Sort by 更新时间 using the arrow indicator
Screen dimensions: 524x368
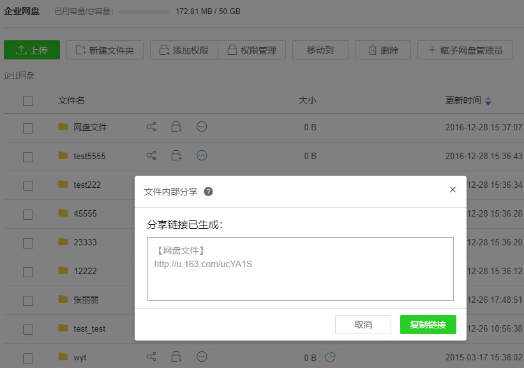point(488,101)
